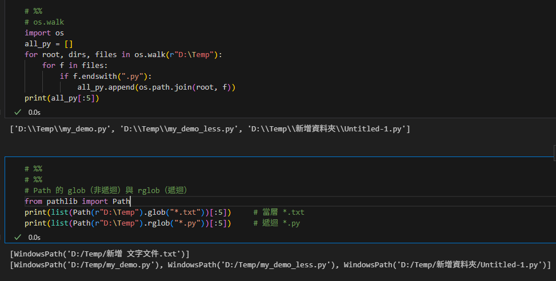This screenshot has height=281, width=556.
Task: Click the print line calling .rglob("*.py")
Action: point(127,223)
